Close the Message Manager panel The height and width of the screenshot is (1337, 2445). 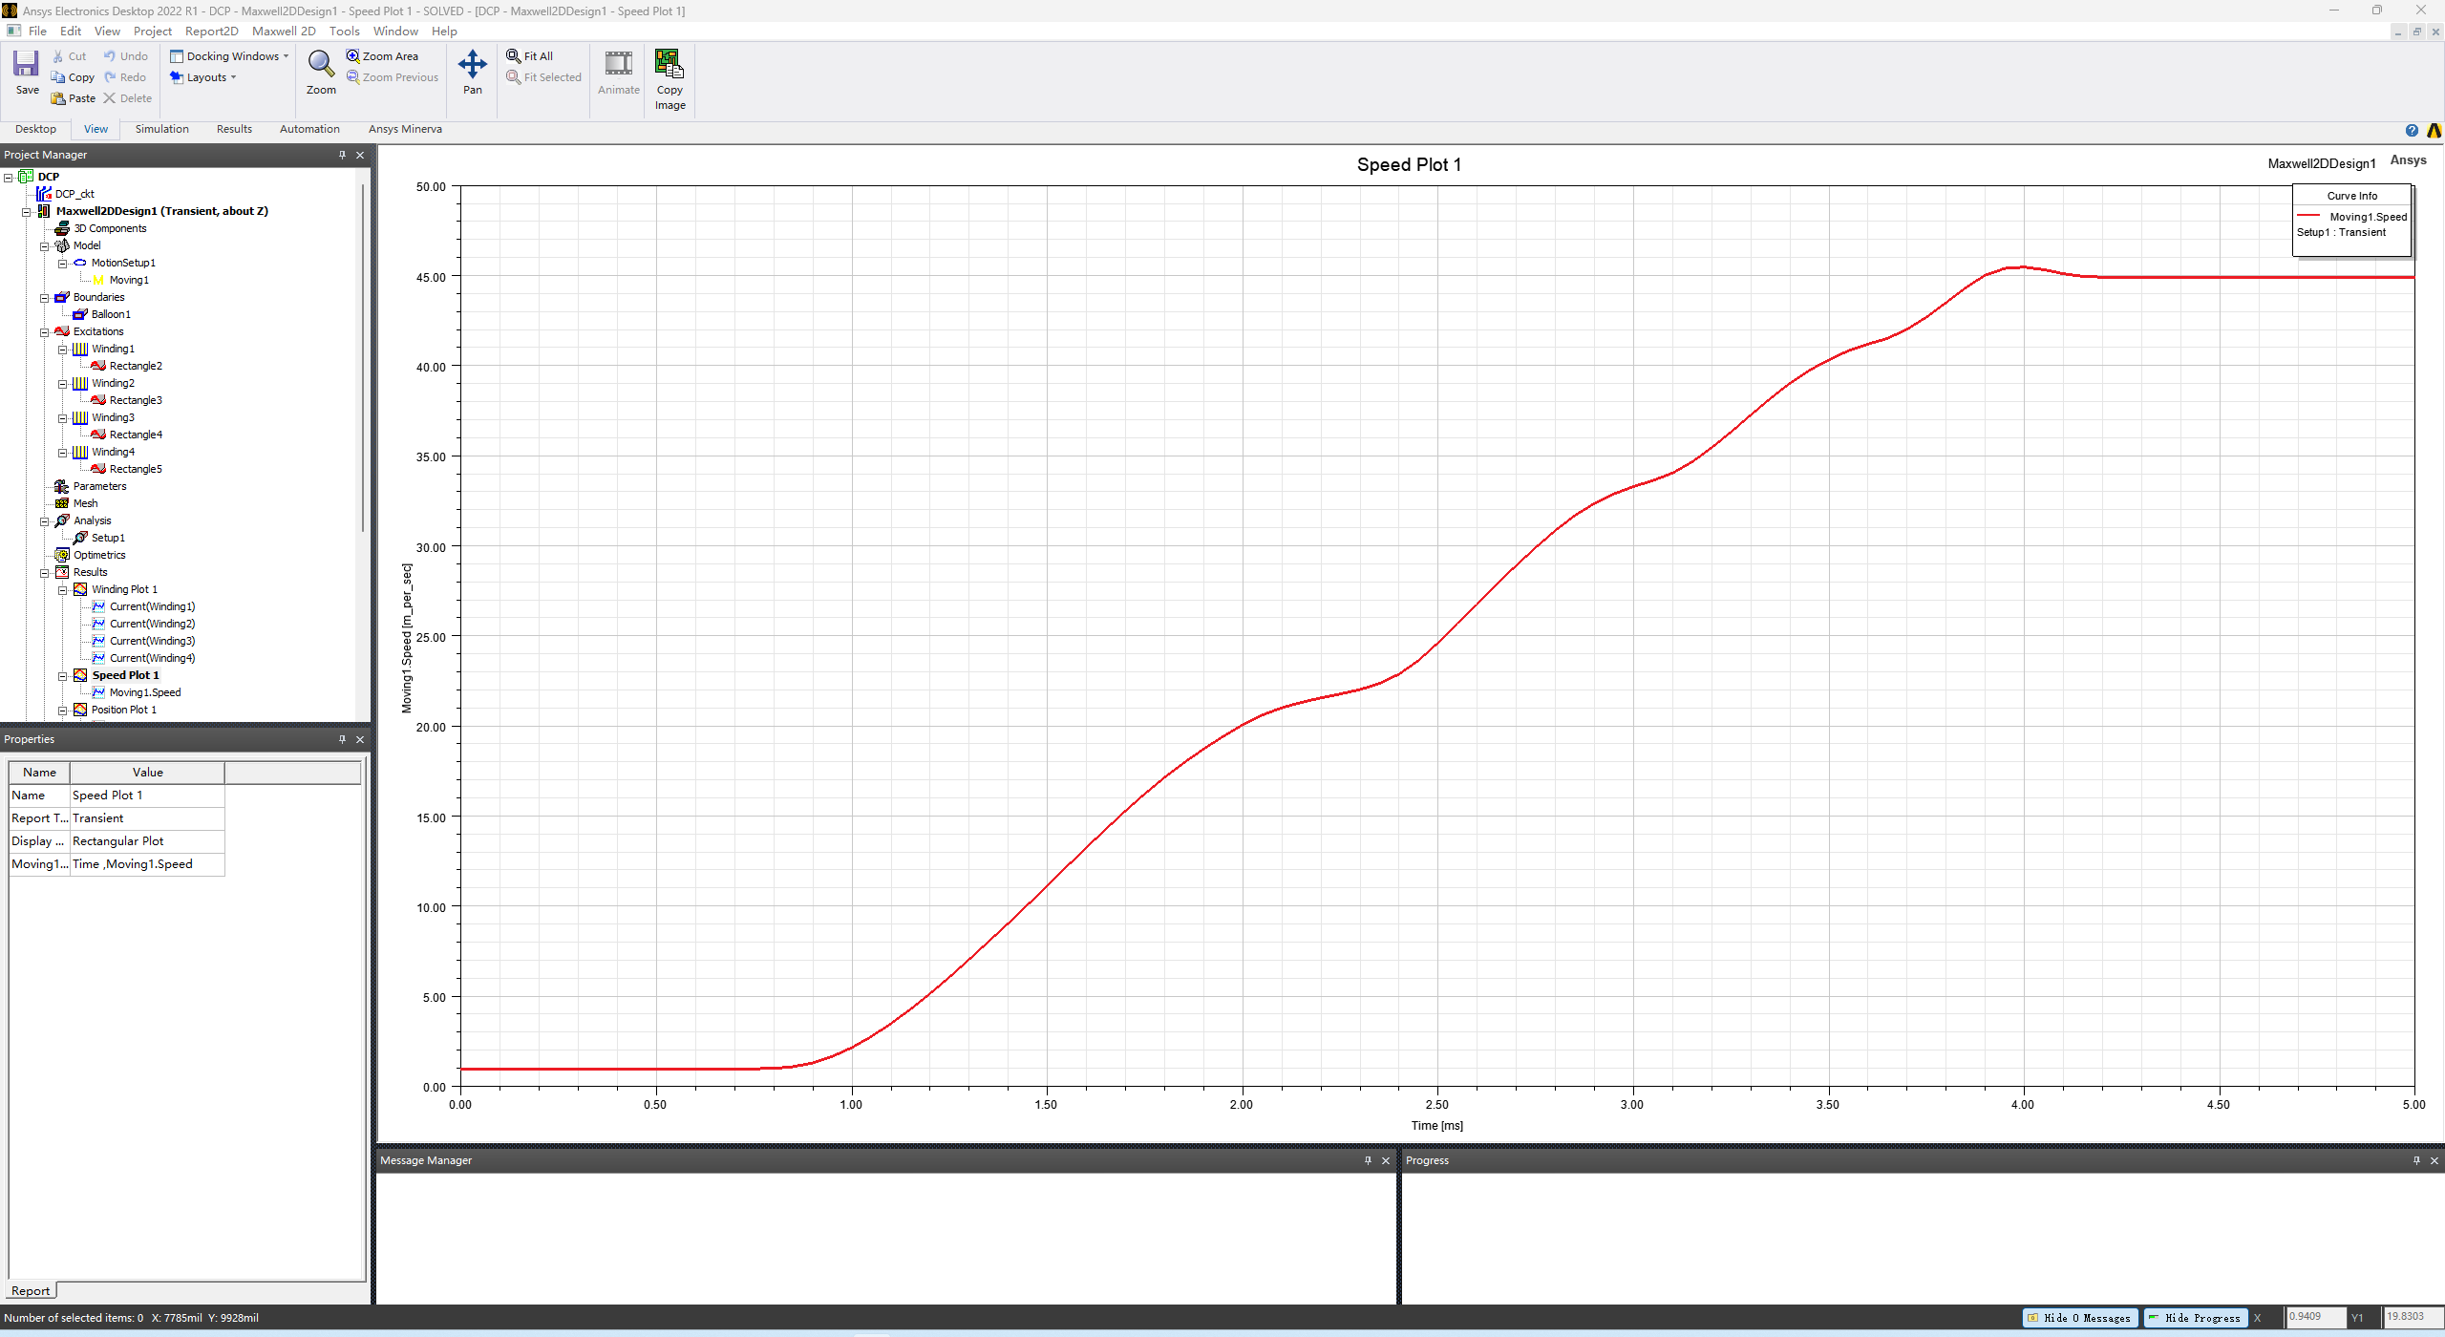pyautogui.click(x=1386, y=1160)
